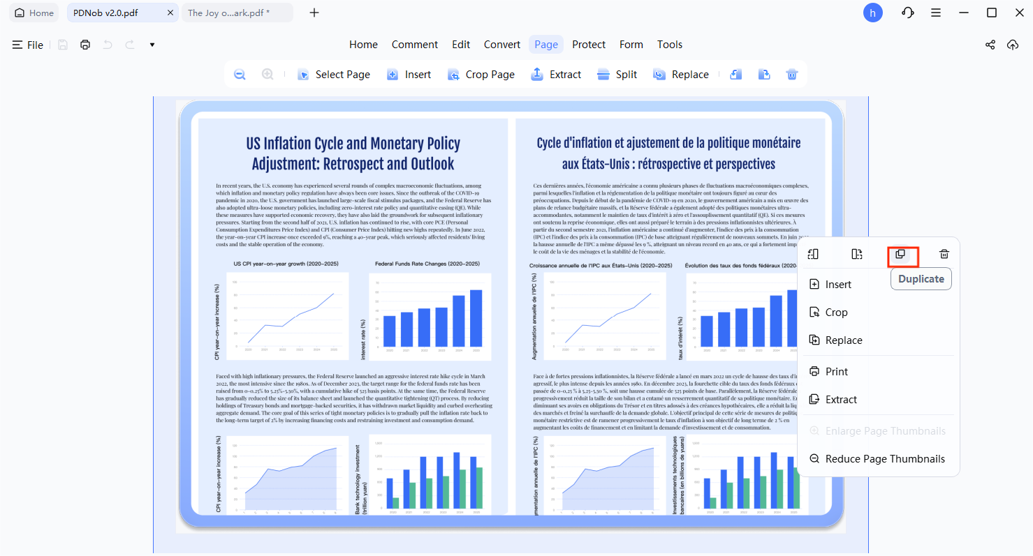The height and width of the screenshot is (556, 1033).
Task: Select the zoom out magnifier icon
Action: (x=240, y=73)
